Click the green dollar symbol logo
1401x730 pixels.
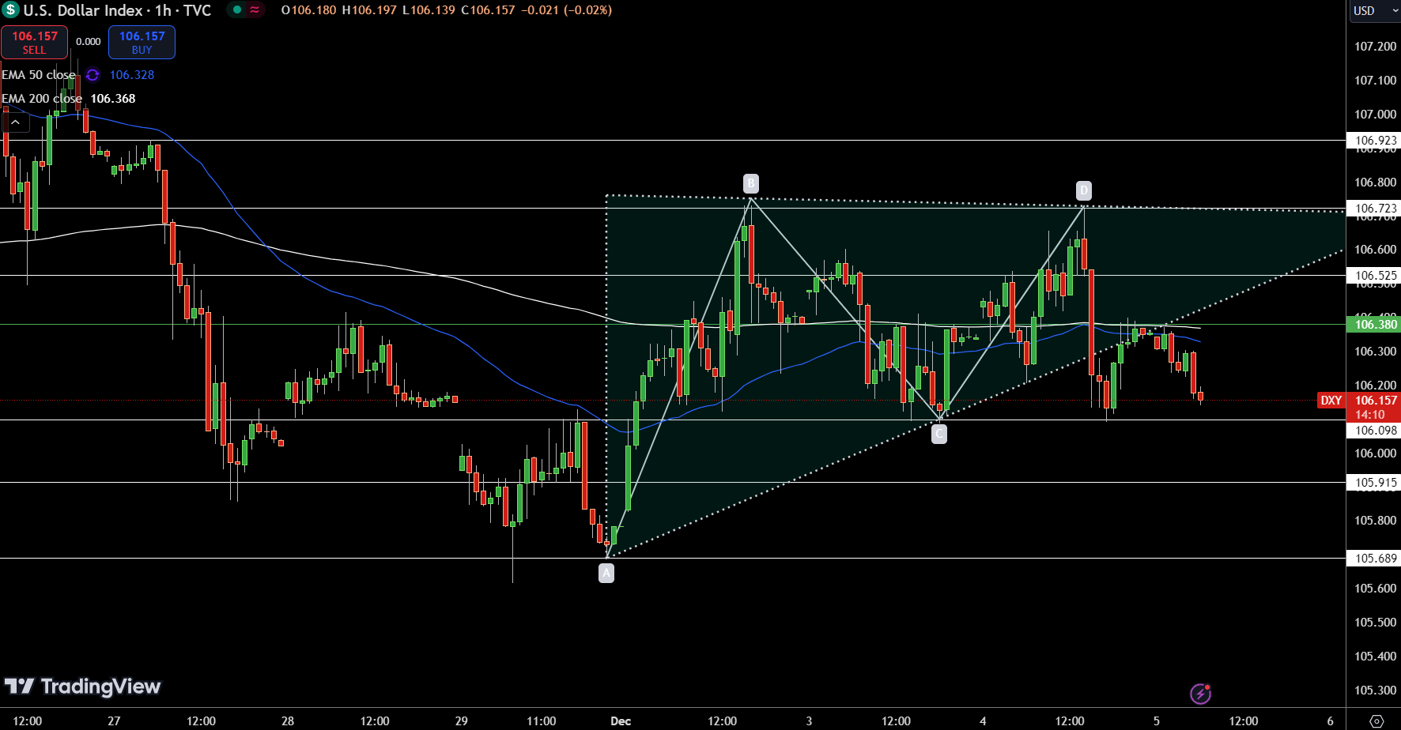coord(11,10)
